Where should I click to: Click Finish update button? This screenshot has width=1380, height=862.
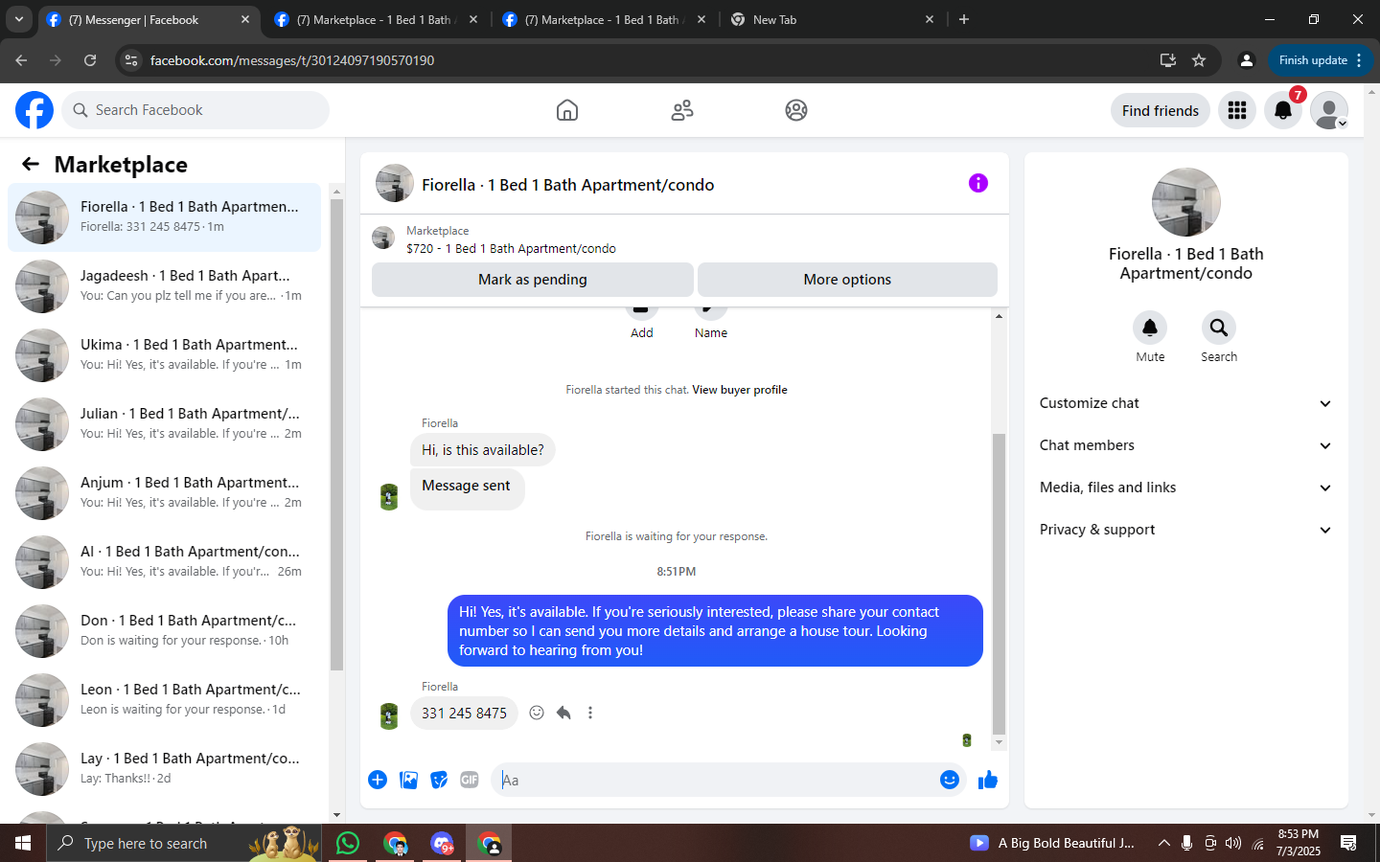(x=1321, y=60)
